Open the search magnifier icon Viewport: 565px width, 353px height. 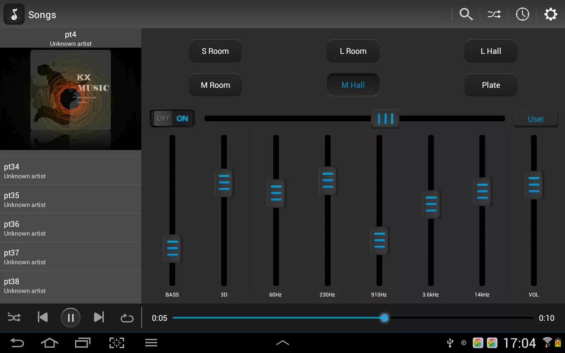pyautogui.click(x=466, y=15)
